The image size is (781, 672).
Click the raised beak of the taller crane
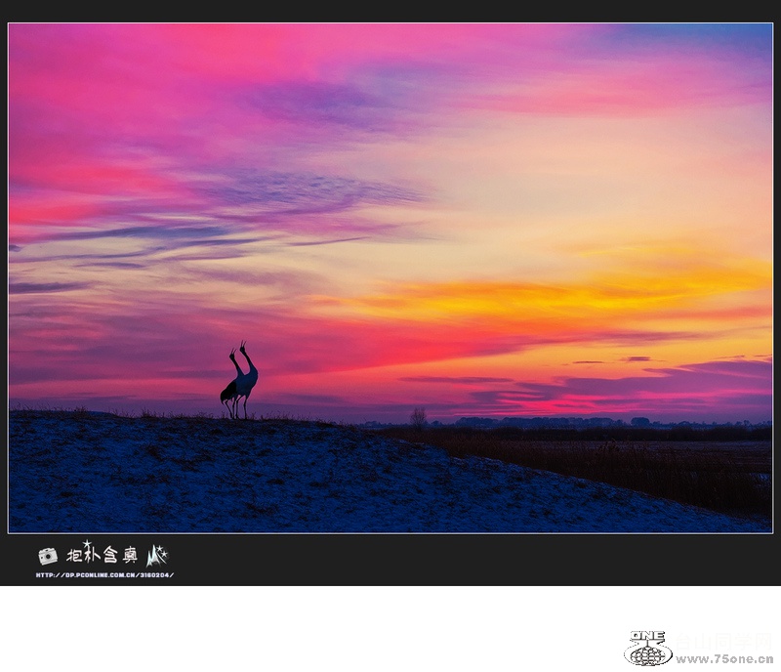[x=242, y=345]
